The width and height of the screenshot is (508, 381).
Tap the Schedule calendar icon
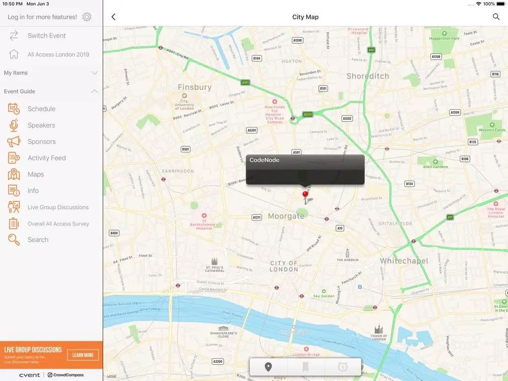(x=14, y=109)
